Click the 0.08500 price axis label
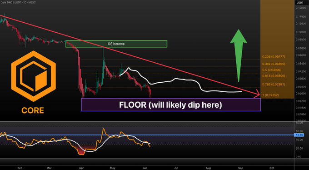 (x=301, y=40)
